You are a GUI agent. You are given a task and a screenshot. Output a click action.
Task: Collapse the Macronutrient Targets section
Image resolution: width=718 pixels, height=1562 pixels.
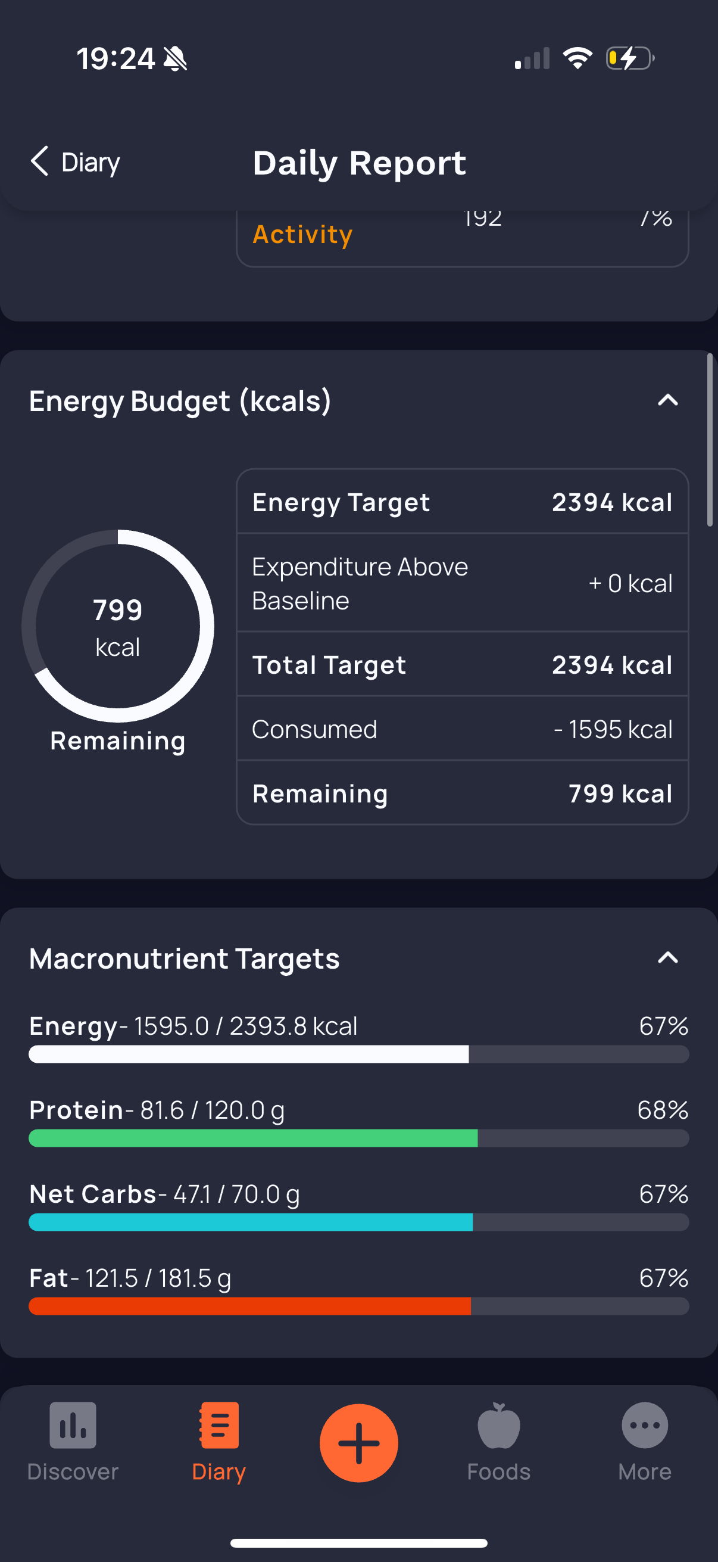668,957
